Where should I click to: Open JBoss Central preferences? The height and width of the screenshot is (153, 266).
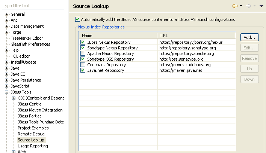point(30,104)
